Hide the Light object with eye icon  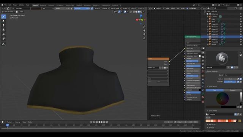coord(241,19)
